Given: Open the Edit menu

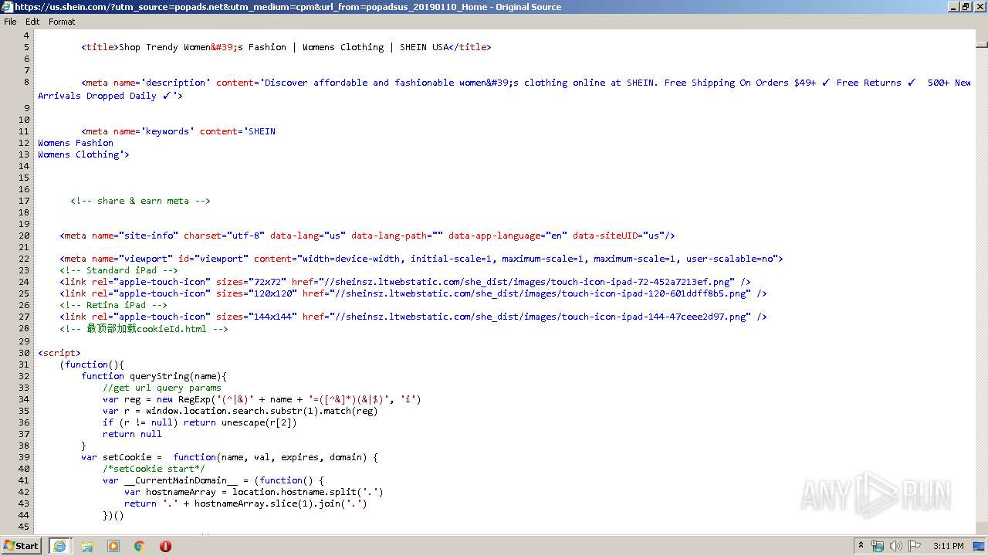Looking at the screenshot, I should pyautogui.click(x=32, y=22).
